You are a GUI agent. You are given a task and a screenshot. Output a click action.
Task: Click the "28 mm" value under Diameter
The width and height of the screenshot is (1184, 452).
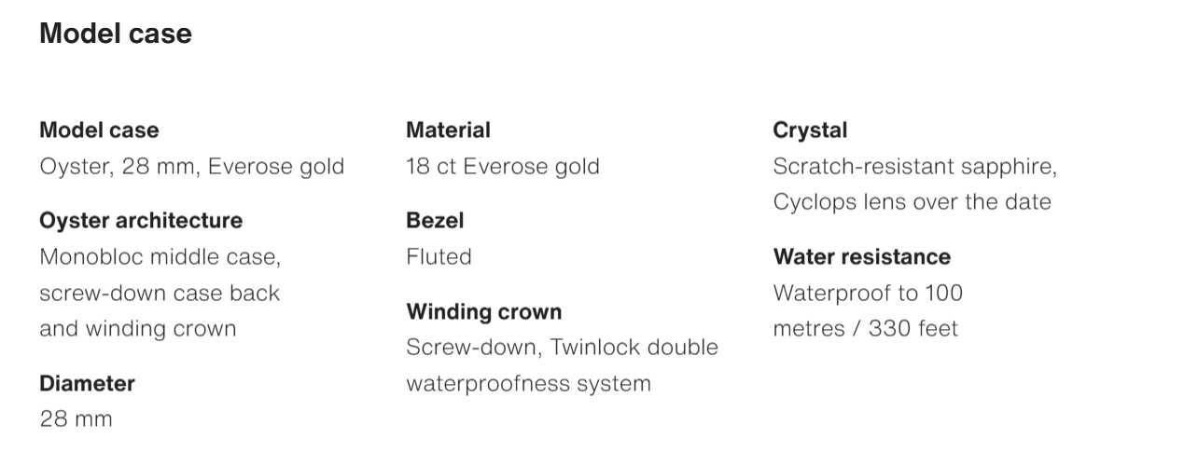[76, 419]
